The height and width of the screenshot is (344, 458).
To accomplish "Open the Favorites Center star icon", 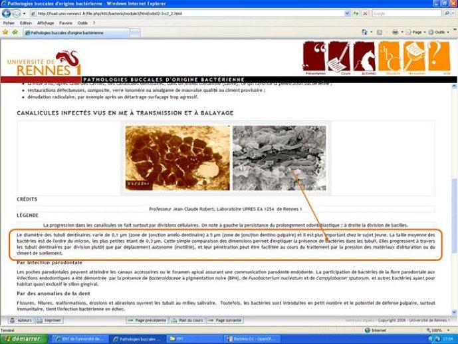I will (x=5, y=32).
